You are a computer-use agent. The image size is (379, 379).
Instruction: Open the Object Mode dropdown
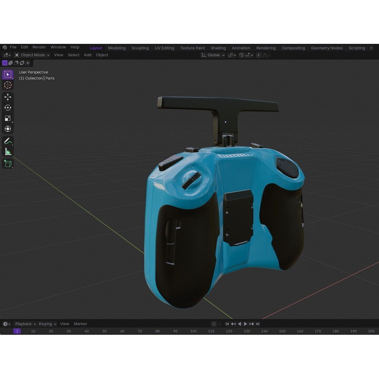pos(32,55)
